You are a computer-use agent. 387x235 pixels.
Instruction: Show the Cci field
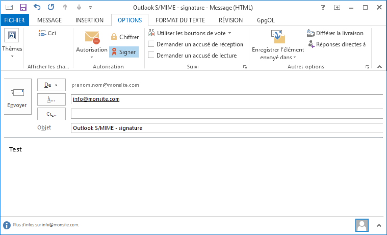[47, 33]
